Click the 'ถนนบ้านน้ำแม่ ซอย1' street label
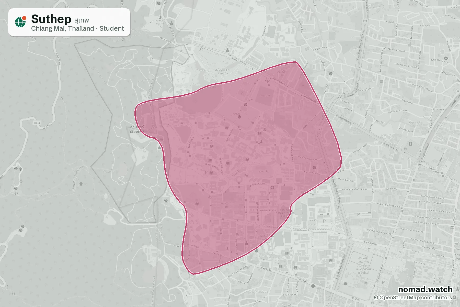This screenshot has height=307, width=460. [397, 111]
